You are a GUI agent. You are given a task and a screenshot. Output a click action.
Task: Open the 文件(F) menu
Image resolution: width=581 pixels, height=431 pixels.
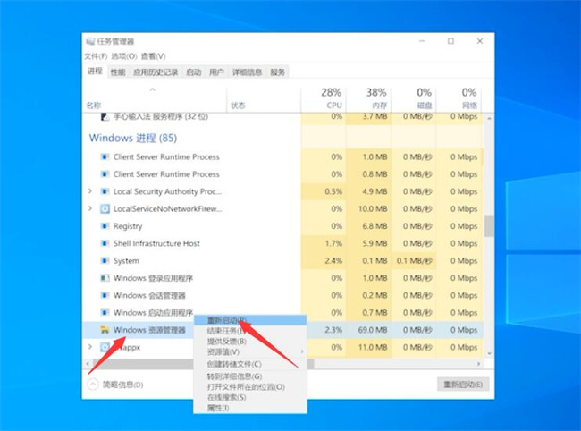click(96, 55)
